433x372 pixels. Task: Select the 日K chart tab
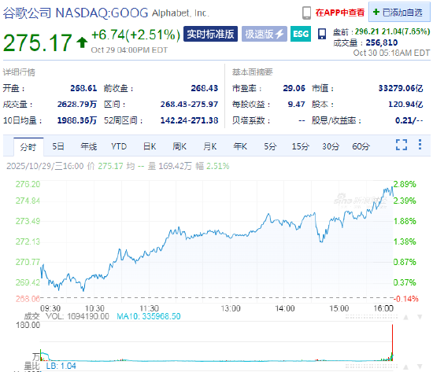pyautogui.click(x=150, y=146)
